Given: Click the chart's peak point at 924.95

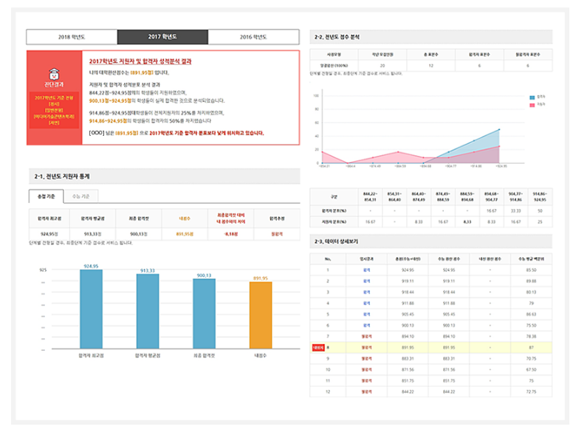Looking at the screenshot, I should coord(499,129).
